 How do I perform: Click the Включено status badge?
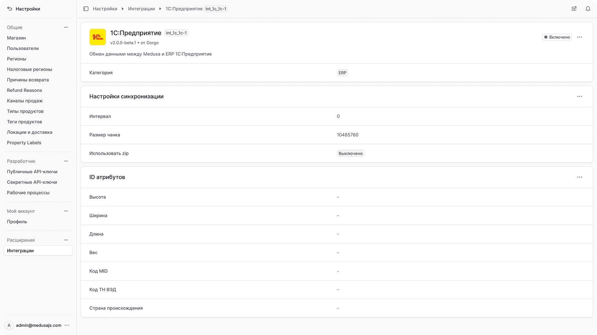pos(557,37)
